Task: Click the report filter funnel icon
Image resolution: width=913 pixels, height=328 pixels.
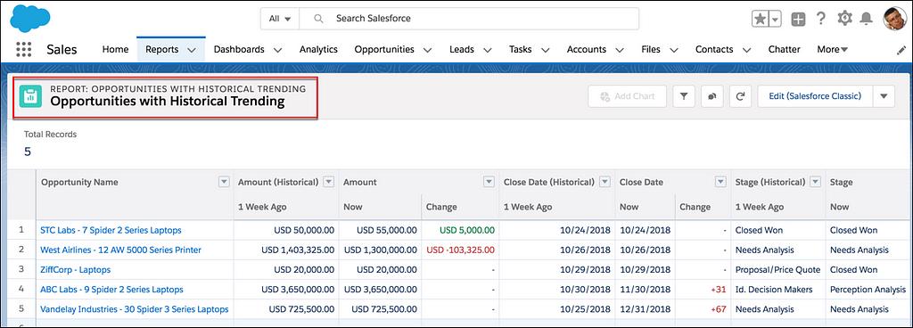Action: [x=684, y=96]
